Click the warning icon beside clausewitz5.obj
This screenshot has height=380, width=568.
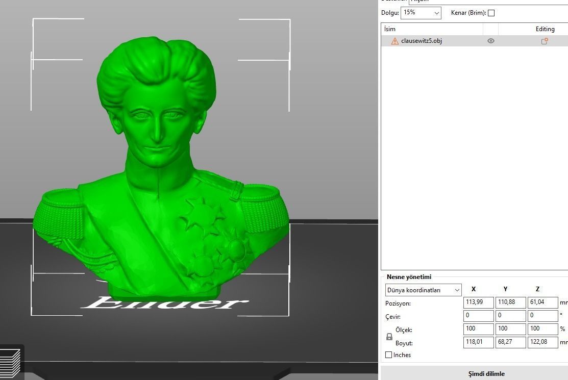pyautogui.click(x=394, y=41)
